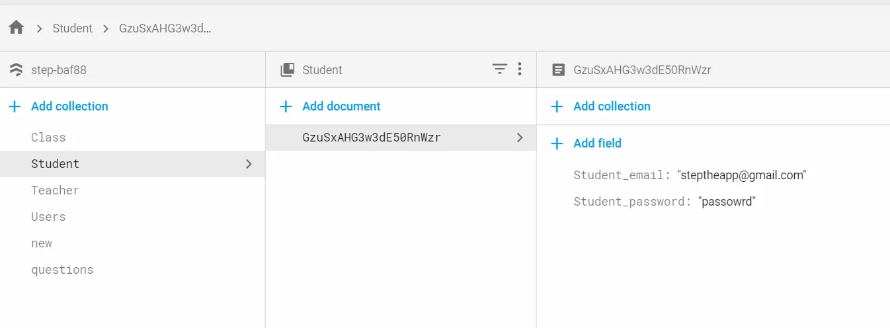
Task: Open the questions collection
Action: click(62, 270)
